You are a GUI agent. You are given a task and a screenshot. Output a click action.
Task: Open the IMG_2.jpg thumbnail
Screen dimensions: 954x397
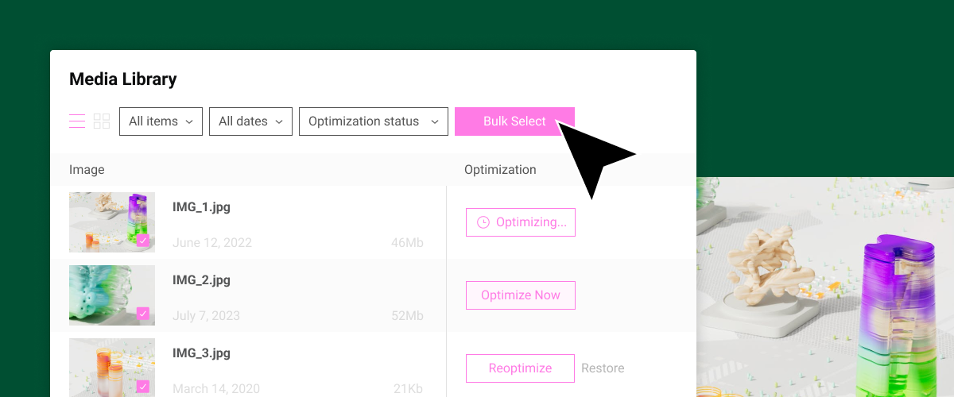[112, 295]
